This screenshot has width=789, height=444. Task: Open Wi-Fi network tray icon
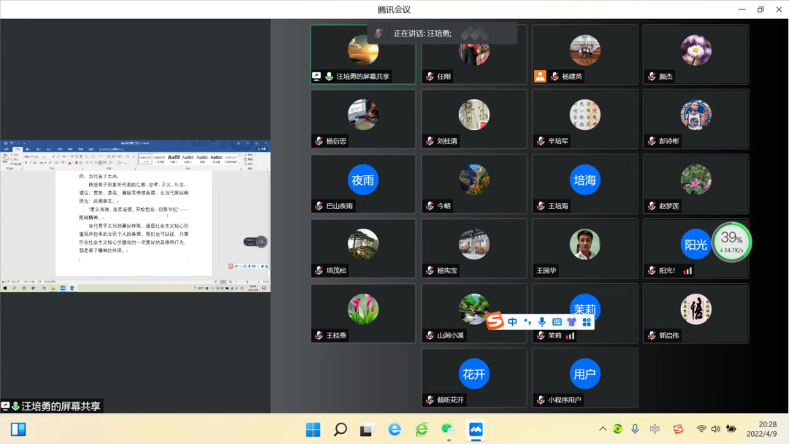(x=701, y=429)
